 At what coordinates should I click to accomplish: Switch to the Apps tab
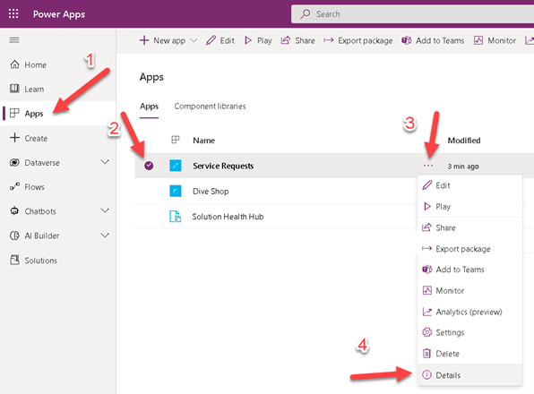coord(149,107)
